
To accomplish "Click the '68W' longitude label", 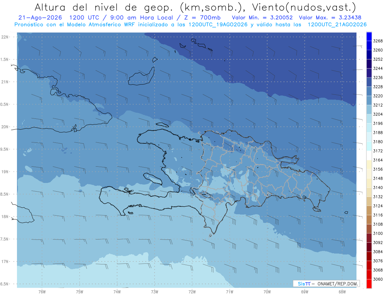I will 342,292.
